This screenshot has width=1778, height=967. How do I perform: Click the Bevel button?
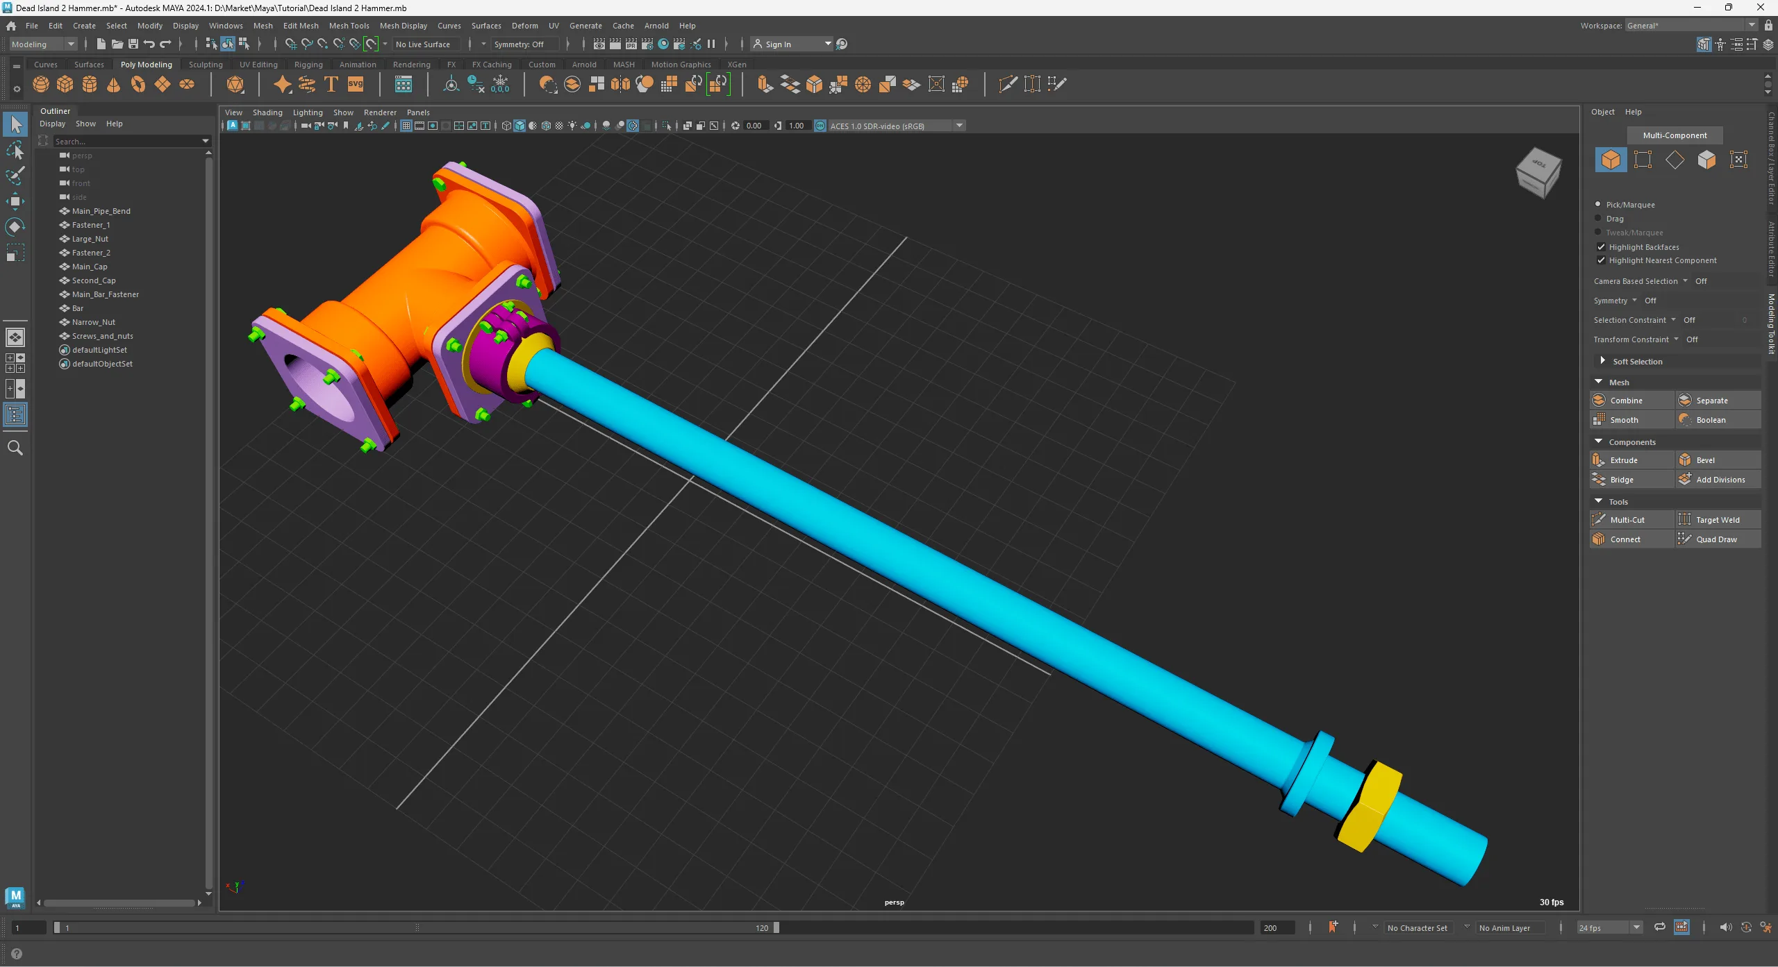[1718, 460]
